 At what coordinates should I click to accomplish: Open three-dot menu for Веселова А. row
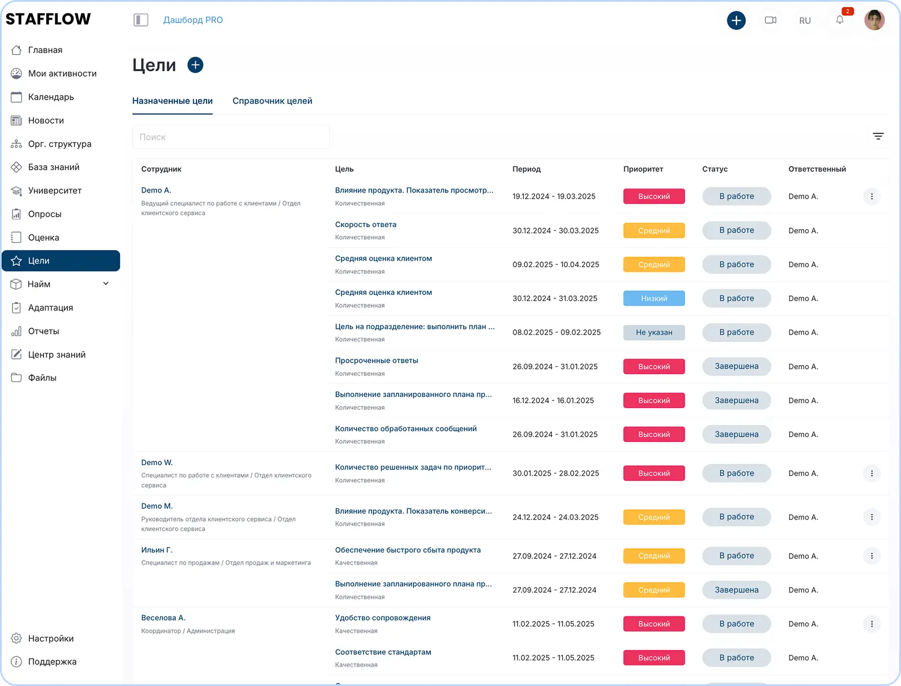click(872, 624)
